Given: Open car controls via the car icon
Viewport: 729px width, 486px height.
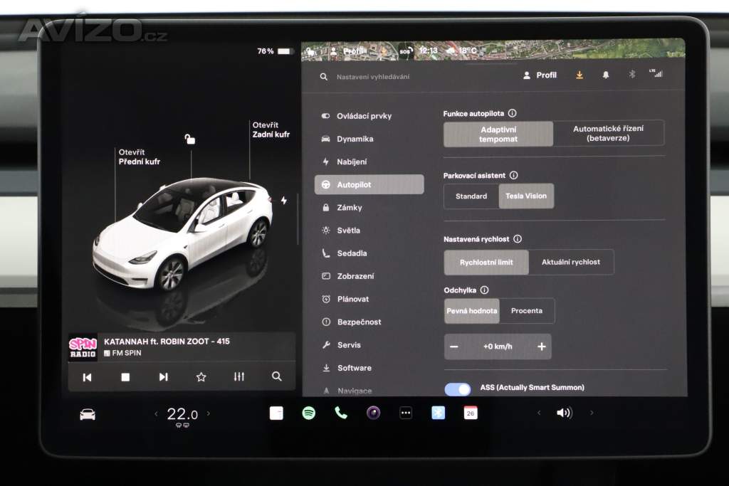Looking at the screenshot, I should coord(88,414).
